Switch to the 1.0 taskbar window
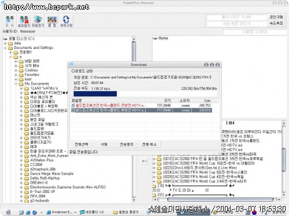289x216 pixels. [x=92, y=212]
